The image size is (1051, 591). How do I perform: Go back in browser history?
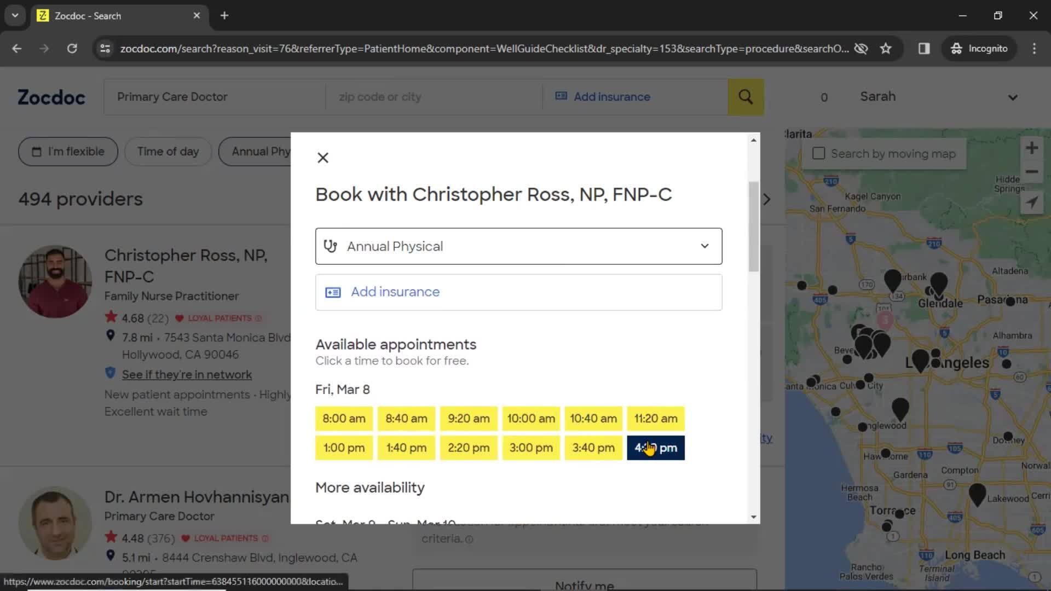[x=17, y=49]
